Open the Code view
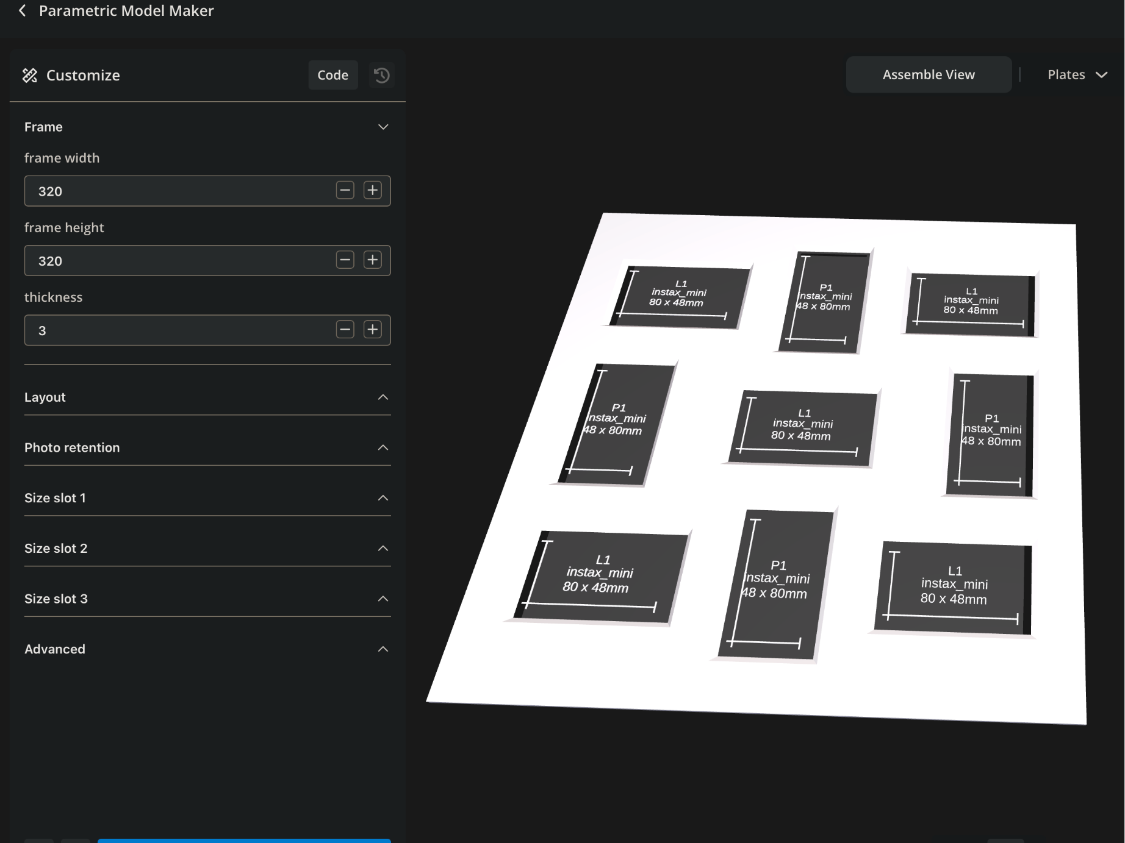This screenshot has height=843, width=1125. pos(333,75)
